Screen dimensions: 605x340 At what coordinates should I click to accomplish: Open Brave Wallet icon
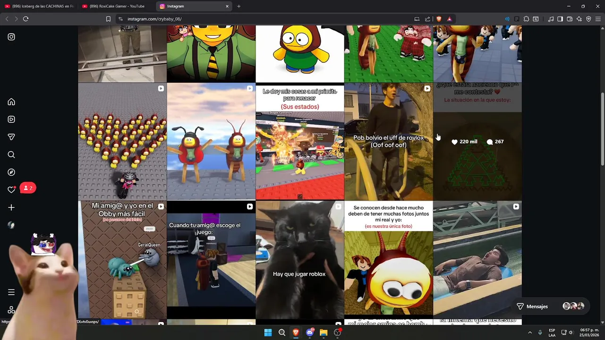(570, 19)
